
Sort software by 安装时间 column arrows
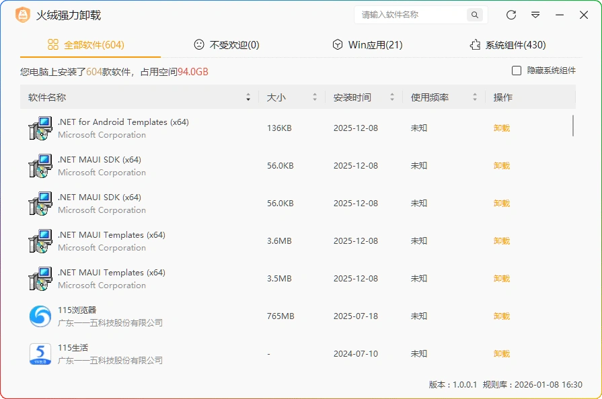(x=392, y=97)
